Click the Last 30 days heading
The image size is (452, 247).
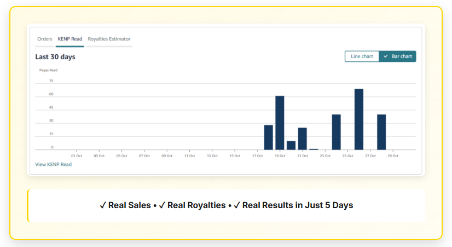pos(55,57)
